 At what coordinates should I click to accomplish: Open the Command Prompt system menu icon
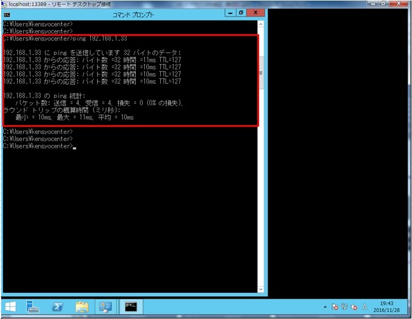[x=7, y=14]
